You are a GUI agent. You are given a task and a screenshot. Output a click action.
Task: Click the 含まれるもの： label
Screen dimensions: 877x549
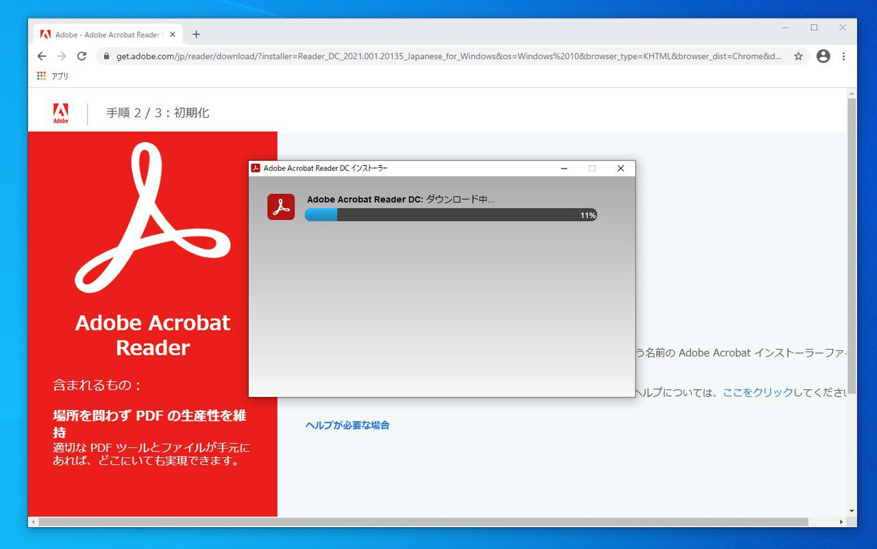coord(97,385)
